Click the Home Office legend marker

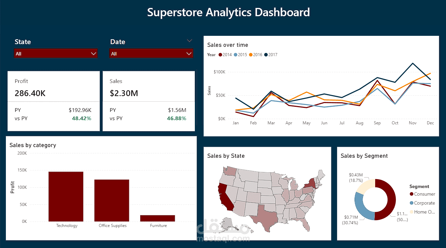coord(411,212)
